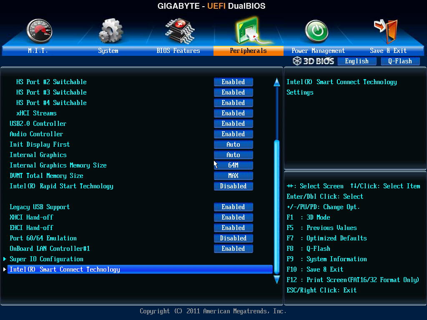Change OnBoard LAN Controller#1 Enabled option
Screen dimensions: 427x320
(234, 248)
